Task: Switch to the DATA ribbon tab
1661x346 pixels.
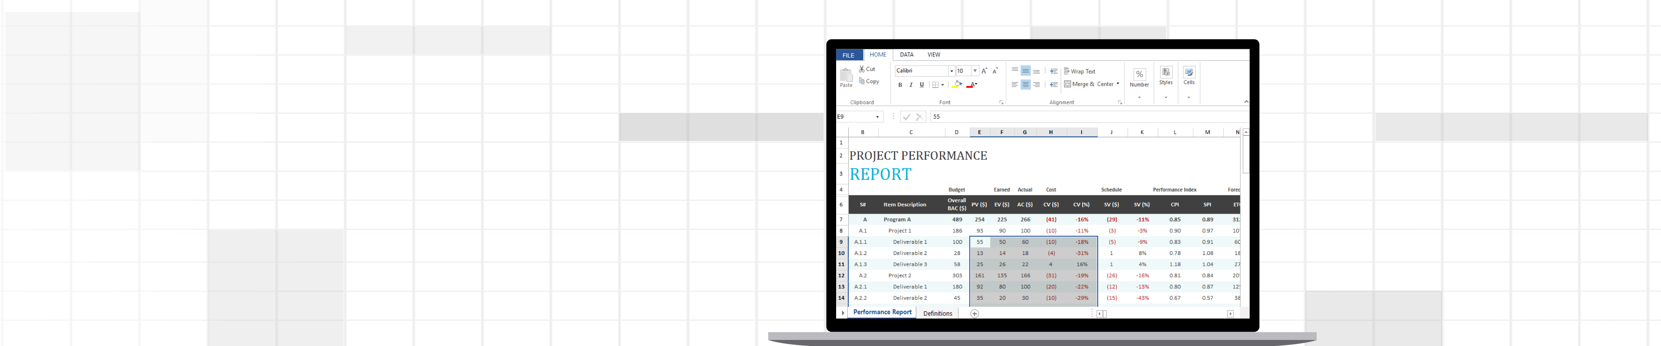Action: pyautogui.click(x=907, y=55)
